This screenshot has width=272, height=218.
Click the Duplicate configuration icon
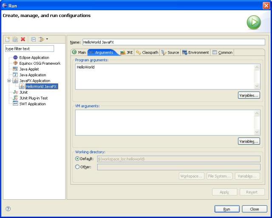15,40
